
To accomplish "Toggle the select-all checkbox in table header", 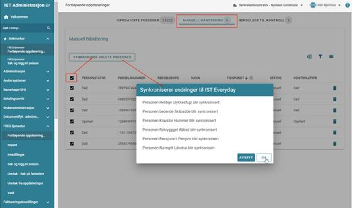I will [x=72, y=77].
